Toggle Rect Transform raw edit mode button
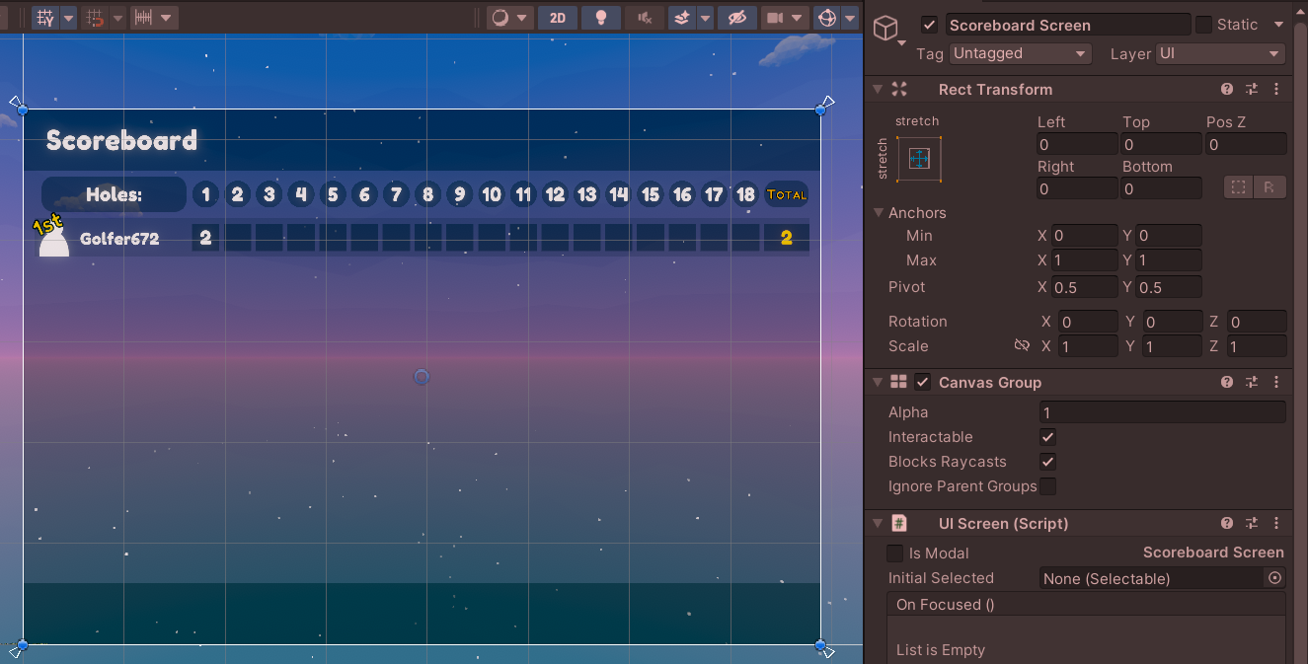 1270,187
